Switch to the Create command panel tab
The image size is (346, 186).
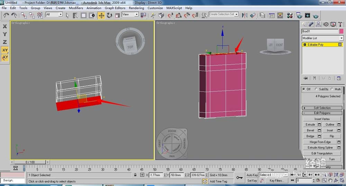(304, 24)
